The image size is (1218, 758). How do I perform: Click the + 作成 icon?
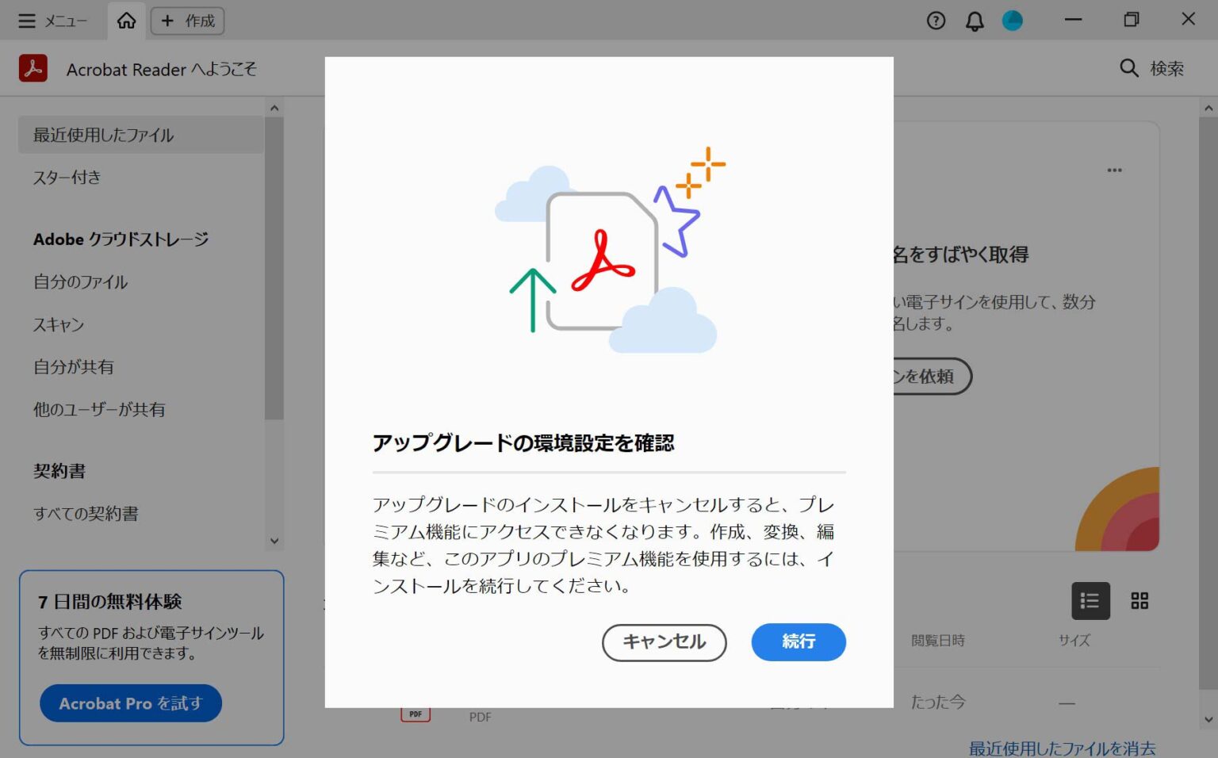[187, 21]
